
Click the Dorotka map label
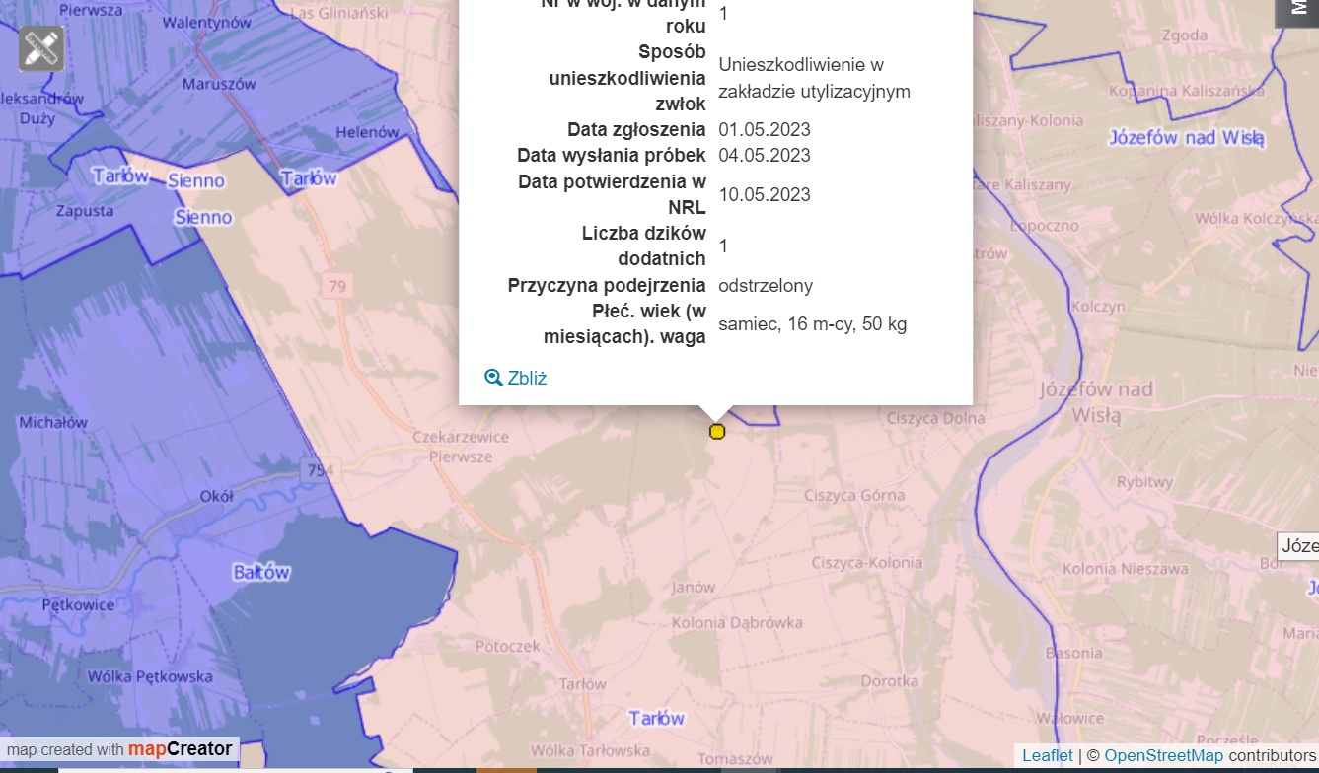pyautogui.click(x=889, y=680)
